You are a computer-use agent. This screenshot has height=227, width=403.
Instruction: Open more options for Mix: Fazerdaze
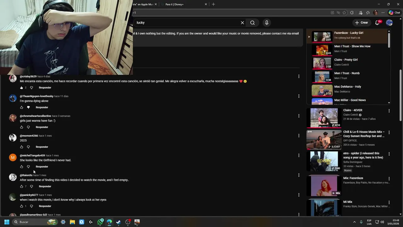(x=389, y=179)
